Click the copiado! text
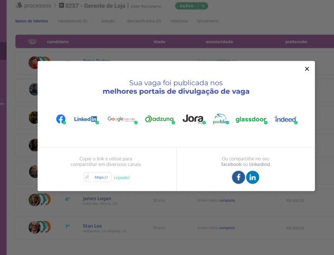The height and width of the screenshot is (255, 334). click(122, 178)
